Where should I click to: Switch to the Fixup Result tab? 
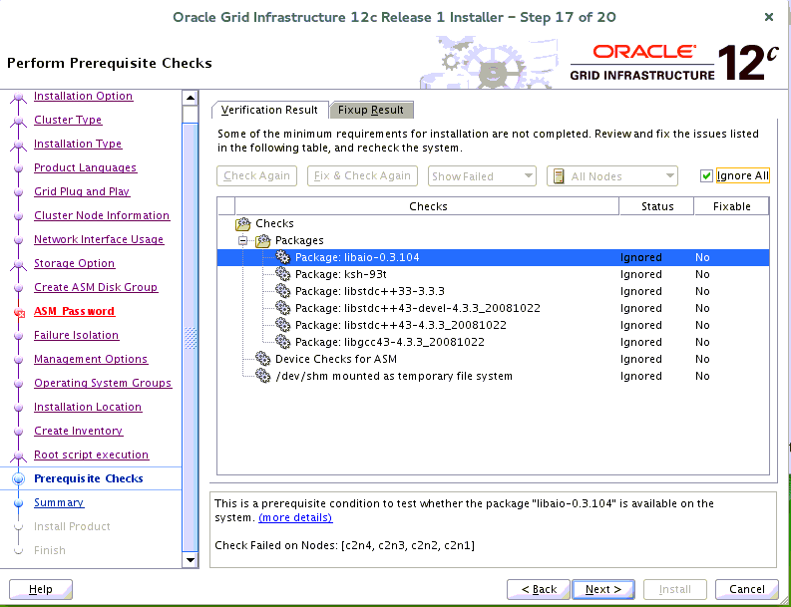click(371, 110)
